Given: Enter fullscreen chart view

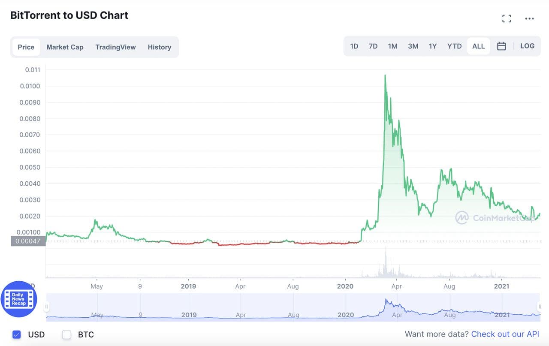Looking at the screenshot, I should coord(507,18).
